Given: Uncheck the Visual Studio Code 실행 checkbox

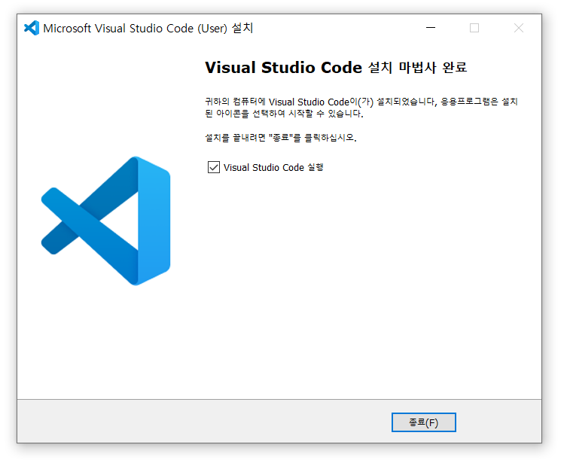Looking at the screenshot, I should click(x=213, y=167).
